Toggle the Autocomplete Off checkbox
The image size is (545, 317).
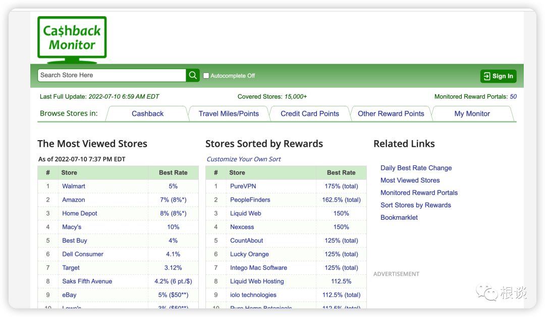(x=206, y=76)
